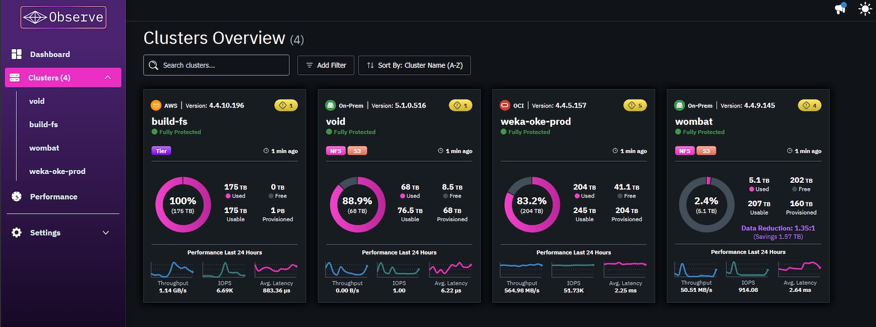876x327 pixels.
Task: Click the build-fs 100% capacity donut
Action: pyautogui.click(x=183, y=204)
